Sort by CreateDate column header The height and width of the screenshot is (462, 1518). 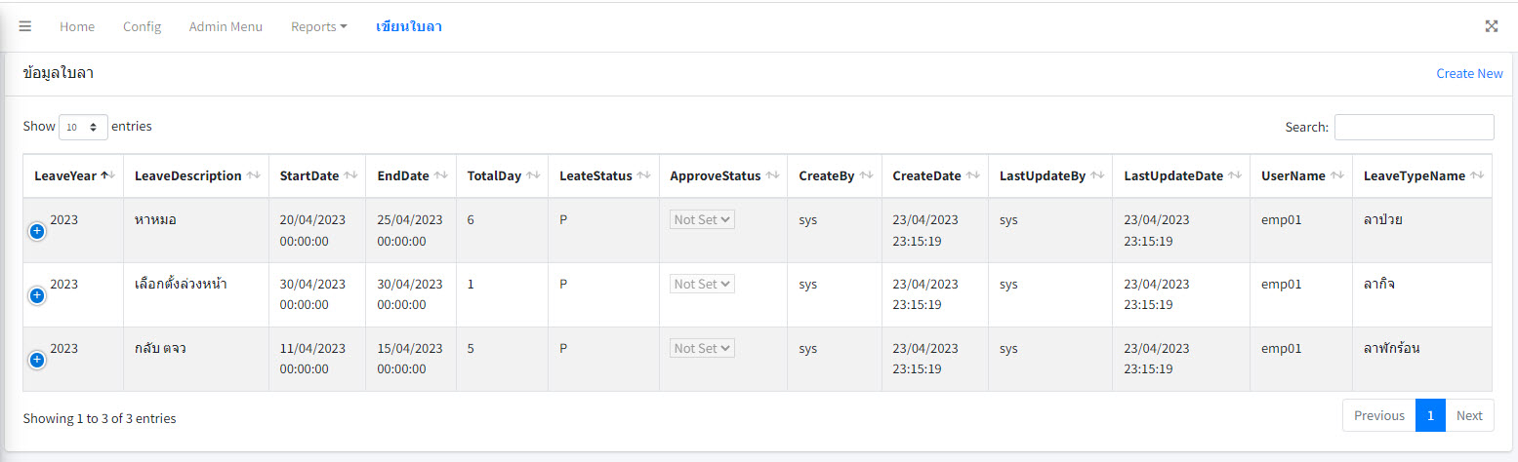[926, 175]
